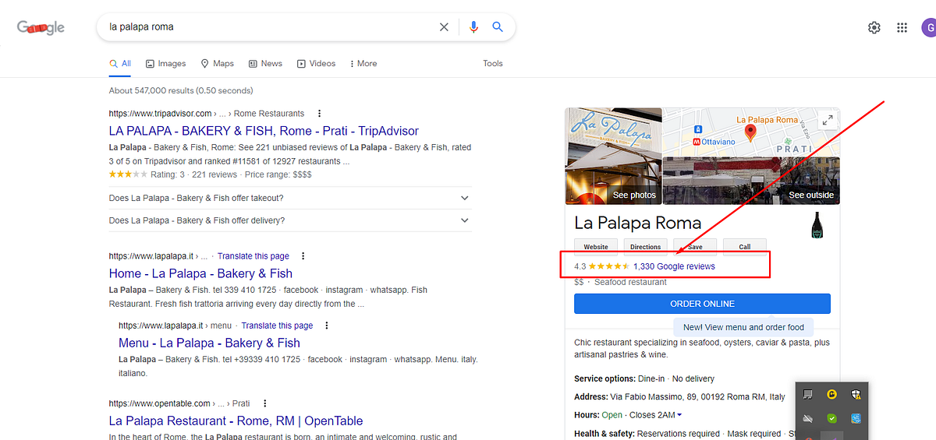Screen dimensions: 936x440
Task: Expand the opening hours dropdown arrow
Action: click(679, 415)
